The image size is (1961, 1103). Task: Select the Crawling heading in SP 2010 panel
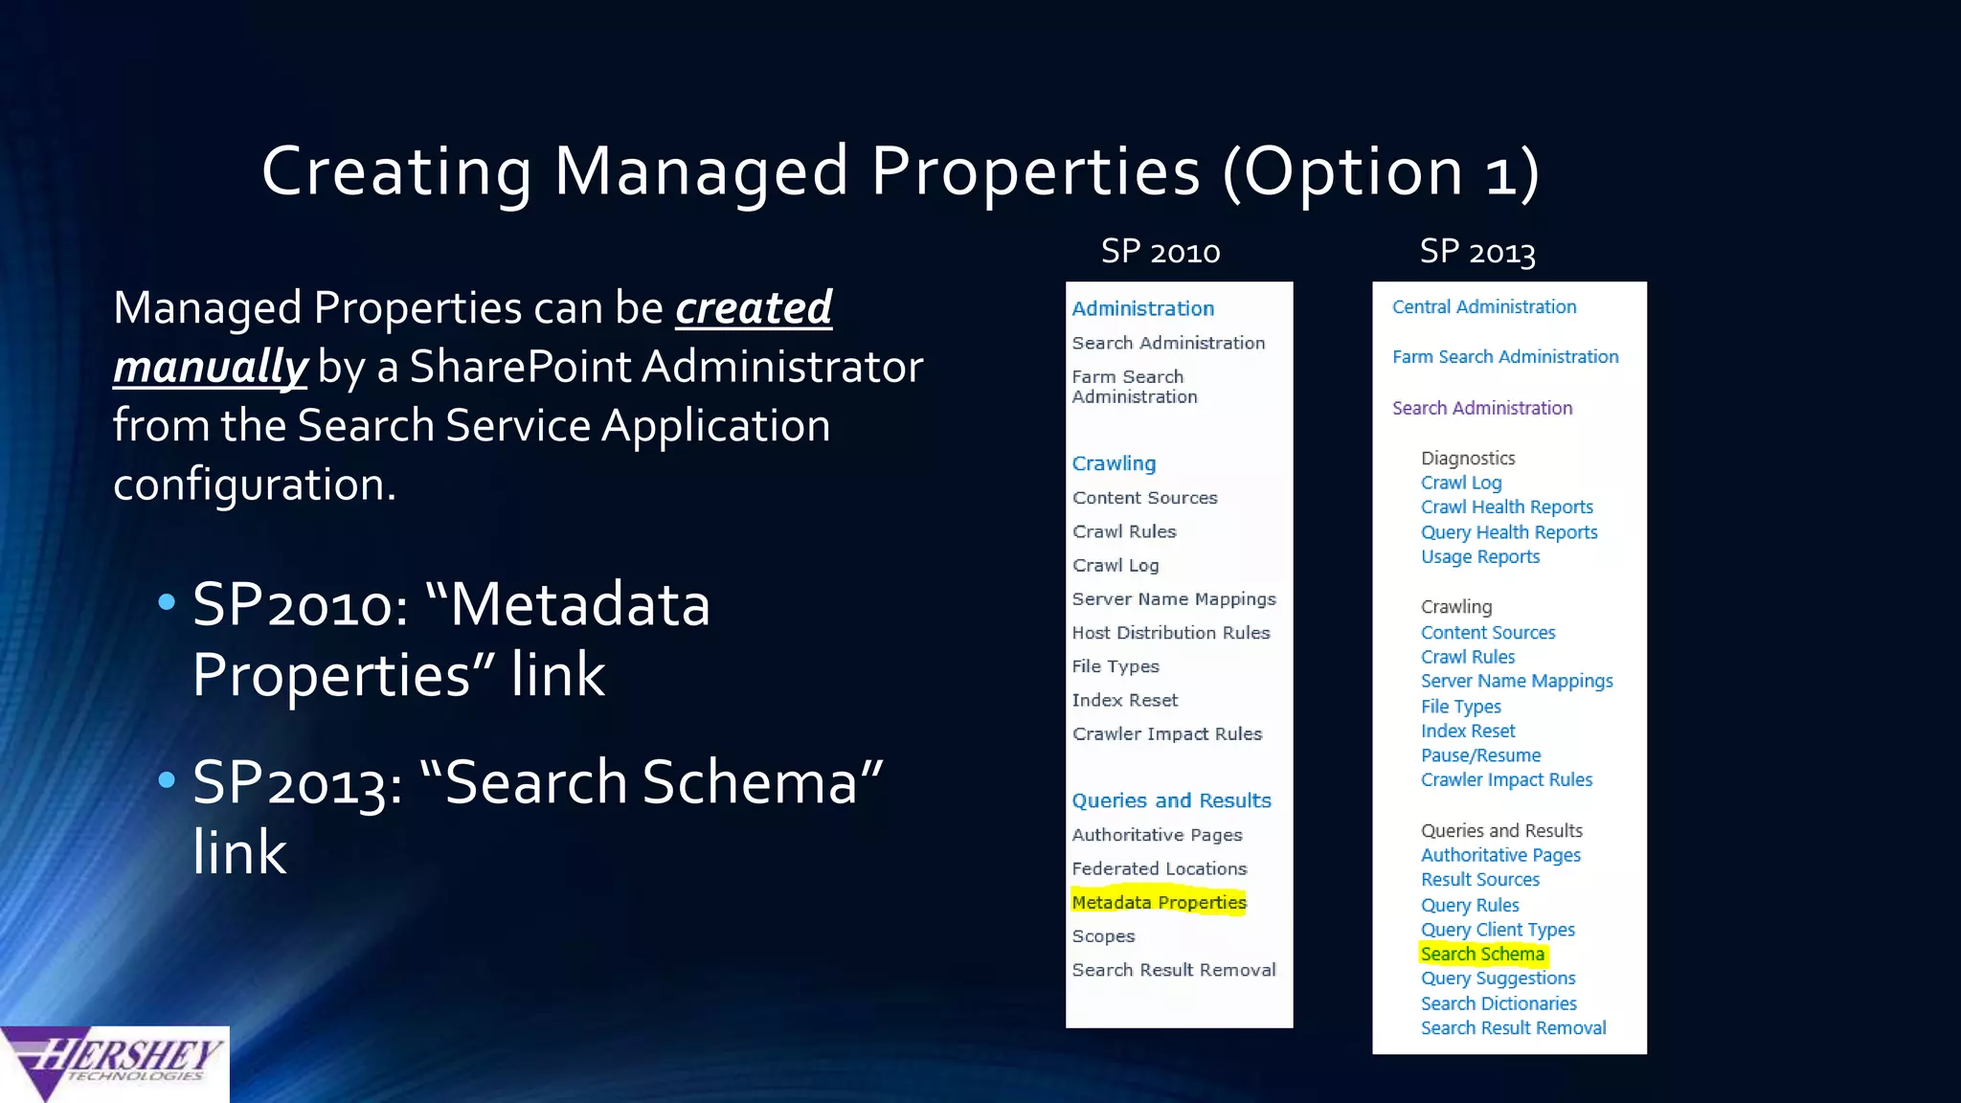tap(1114, 463)
